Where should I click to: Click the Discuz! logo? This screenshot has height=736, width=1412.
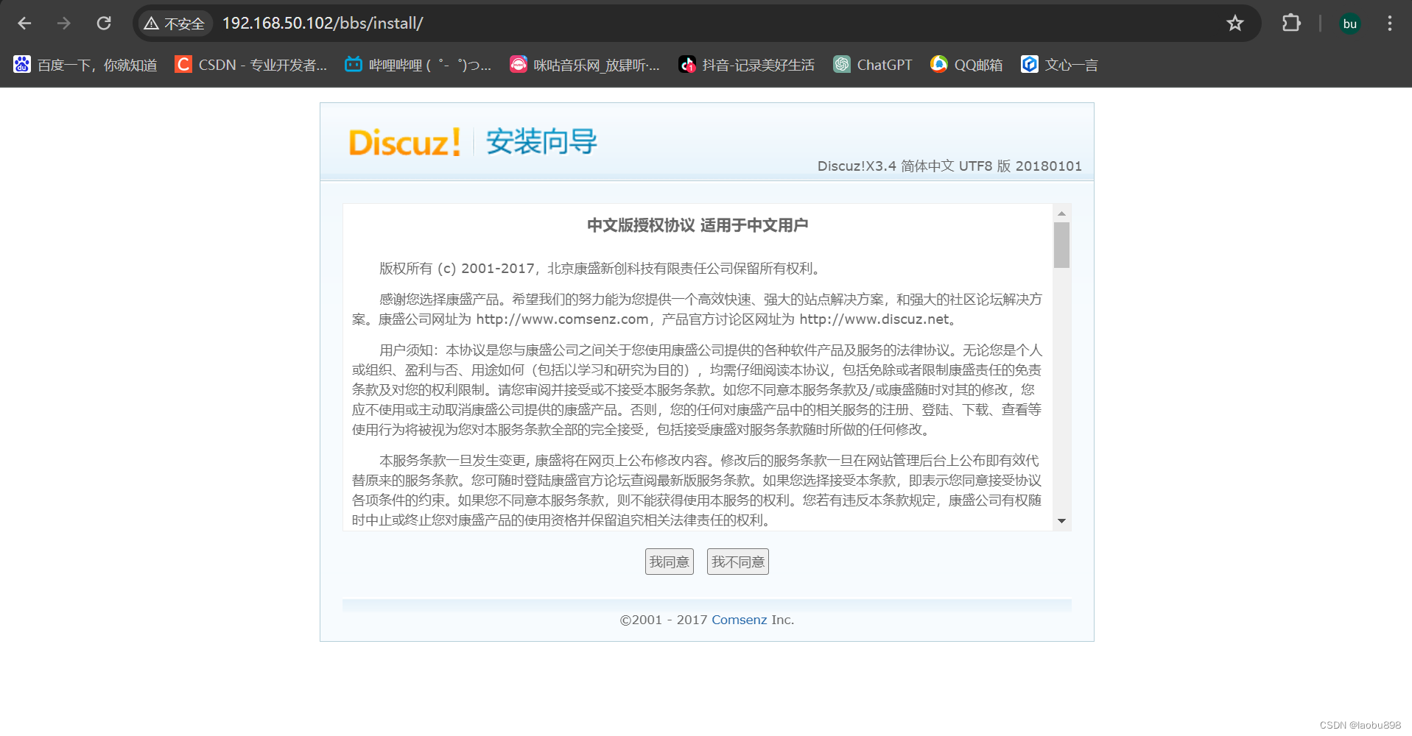tap(405, 142)
